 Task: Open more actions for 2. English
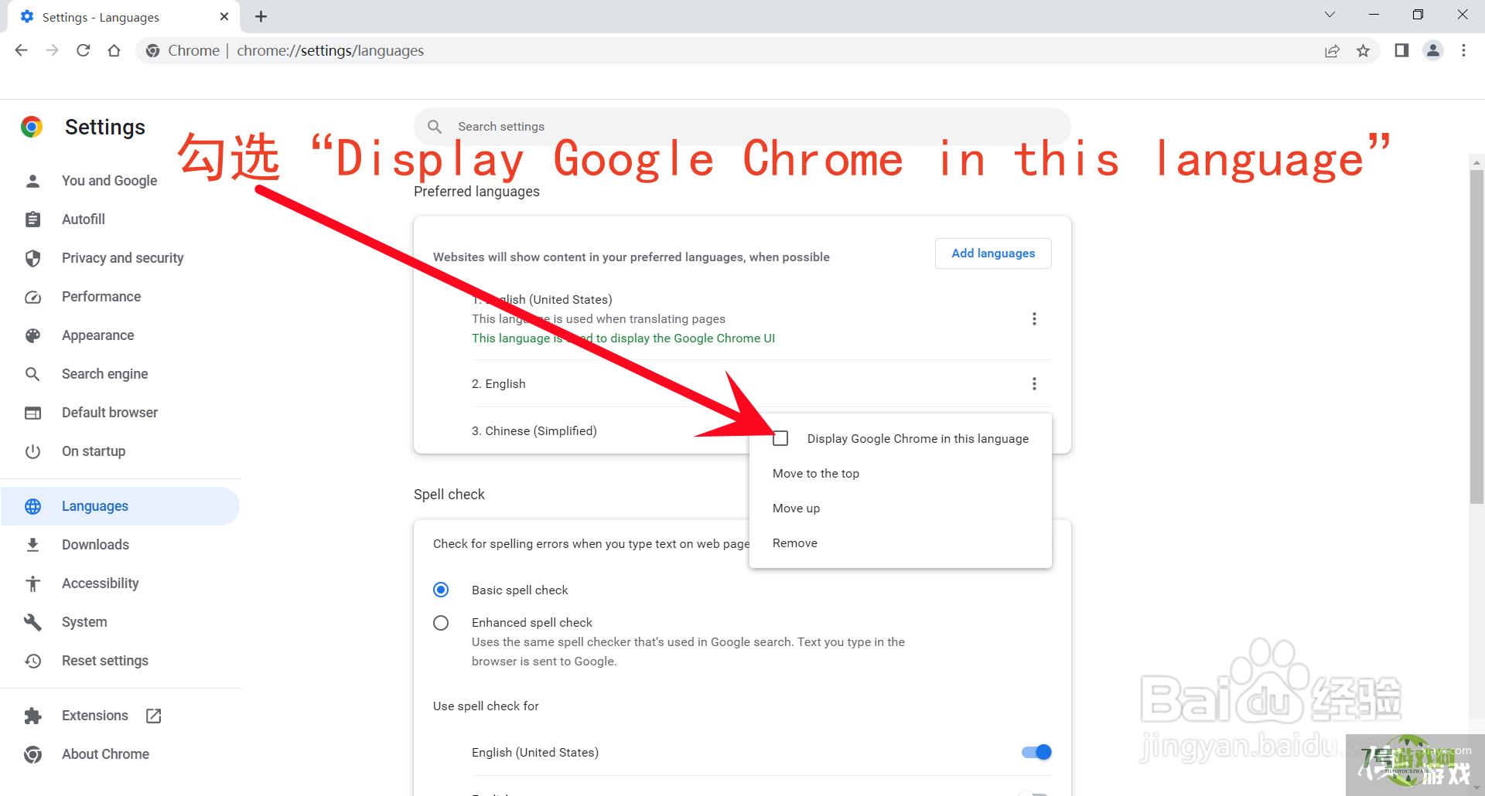tap(1034, 384)
